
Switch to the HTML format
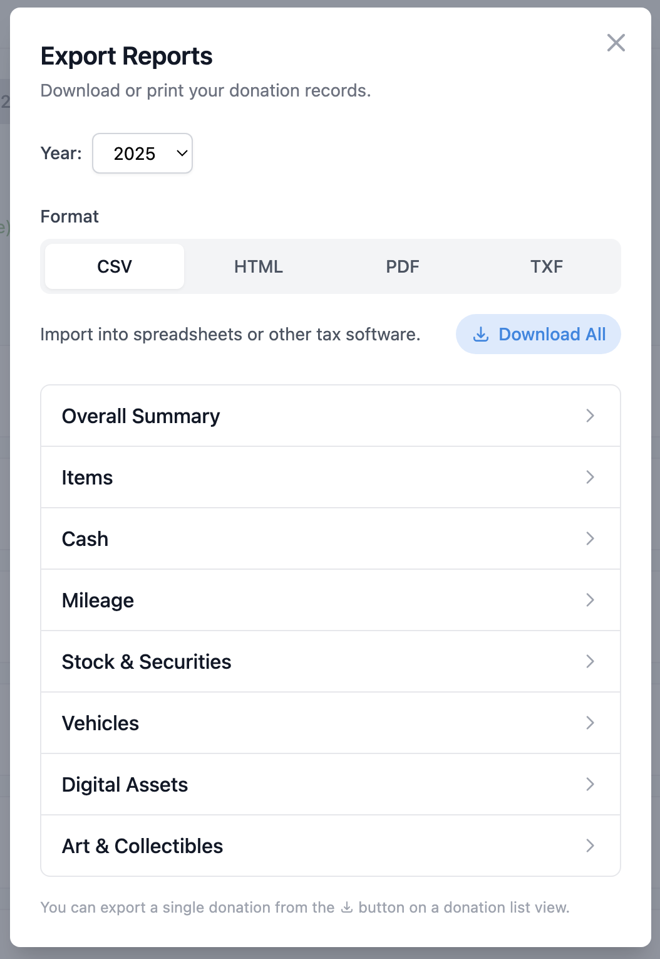point(258,266)
